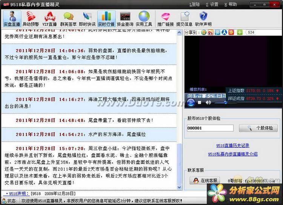Viewport: 283px width, 205px height.
Task: Click the app logo in the title bar
Action: [6, 4]
